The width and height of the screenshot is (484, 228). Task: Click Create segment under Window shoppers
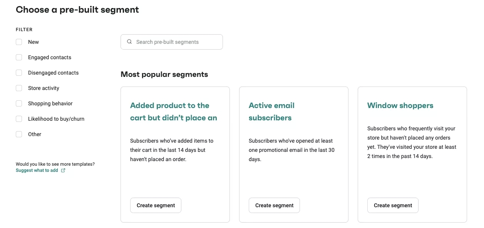[x=393, y=205]
